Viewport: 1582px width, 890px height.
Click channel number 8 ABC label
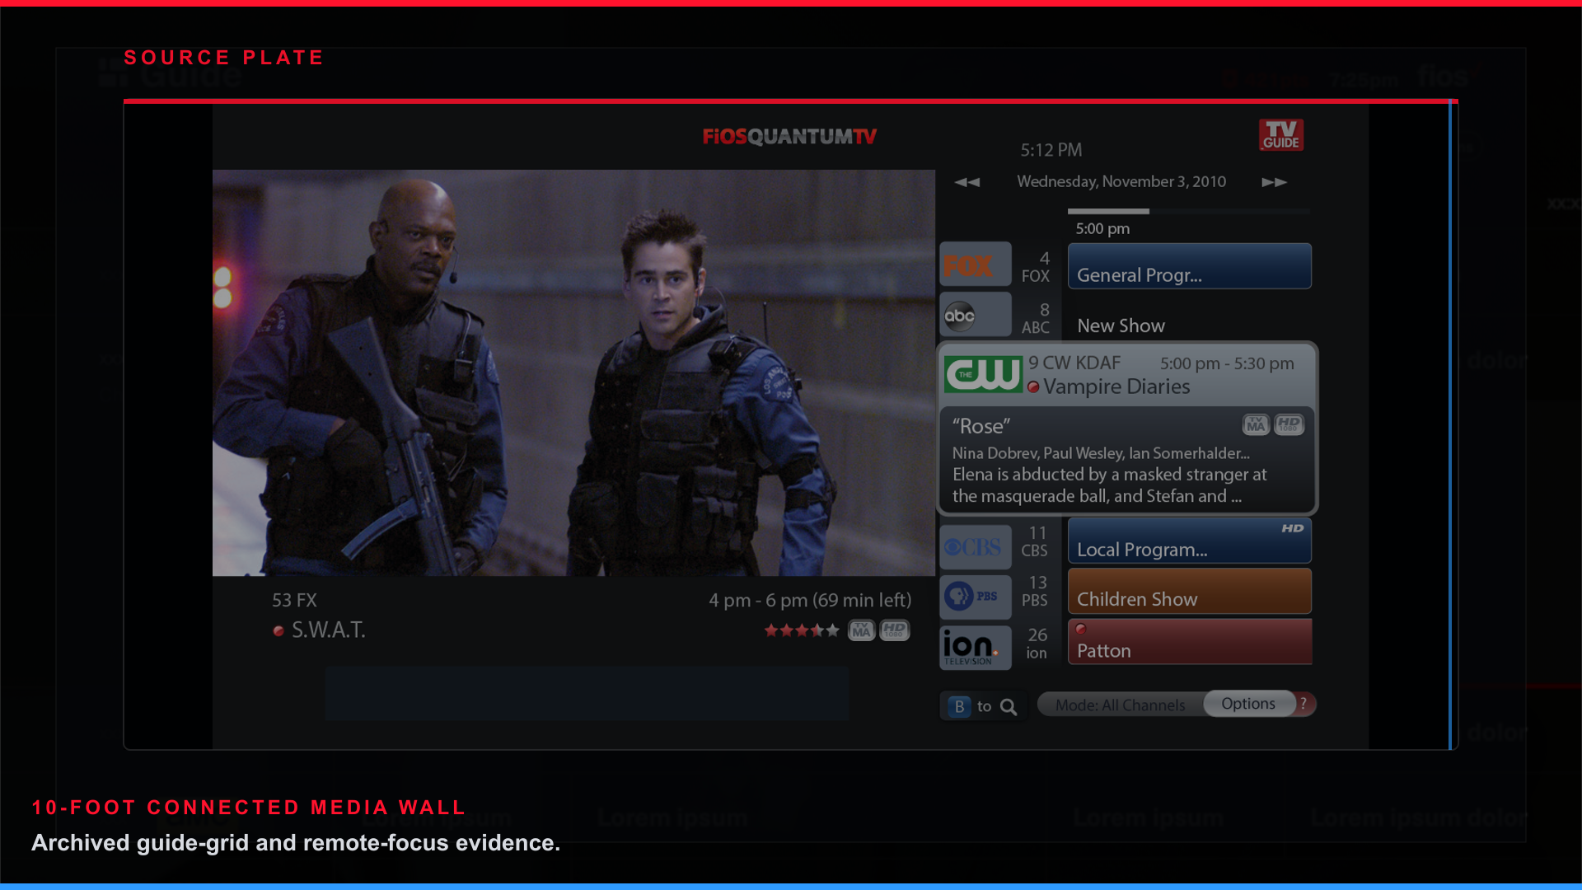1036,318
